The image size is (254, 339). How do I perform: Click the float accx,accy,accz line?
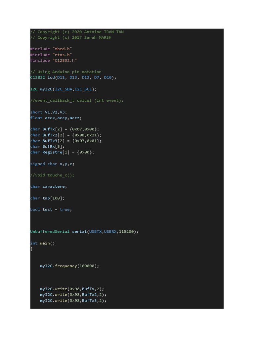[56, 118]
